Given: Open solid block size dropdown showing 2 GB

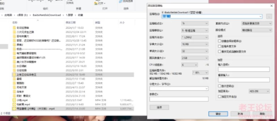Looking at the screenshot, I should (x=195, y=58).
